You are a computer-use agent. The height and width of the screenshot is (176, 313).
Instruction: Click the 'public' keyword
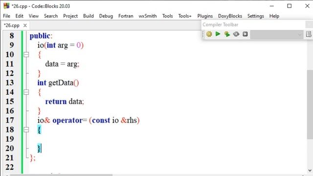[40, 36]
